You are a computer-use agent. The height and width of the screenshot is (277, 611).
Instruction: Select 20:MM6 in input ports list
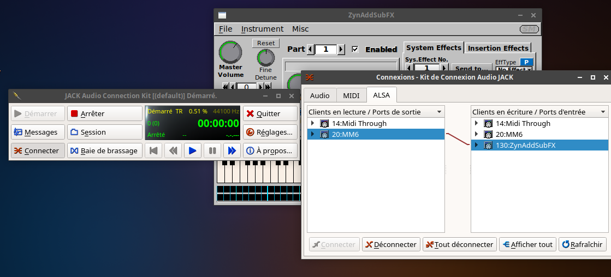539,134
